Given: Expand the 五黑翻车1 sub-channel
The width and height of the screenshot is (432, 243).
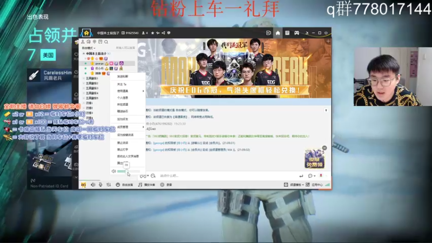Looking at the screenshot, I should [84, 78].
